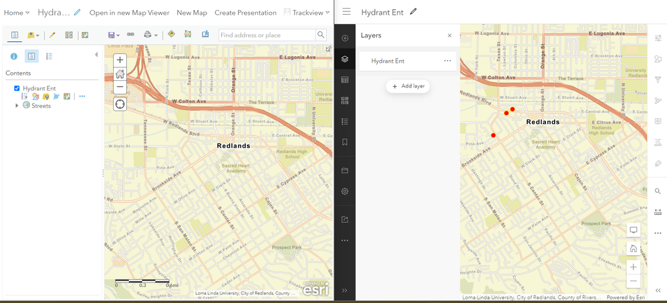667x303 pixels.
Task: Click Add icon in dark Contents toolbar
Action: 345,38
